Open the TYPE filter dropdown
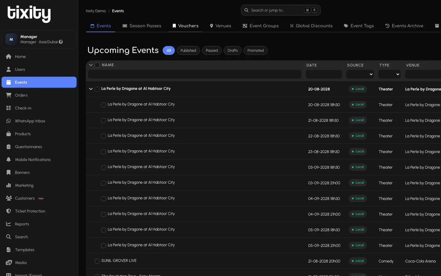Viewport: 441px width, 276px height. tap(389, 74)
